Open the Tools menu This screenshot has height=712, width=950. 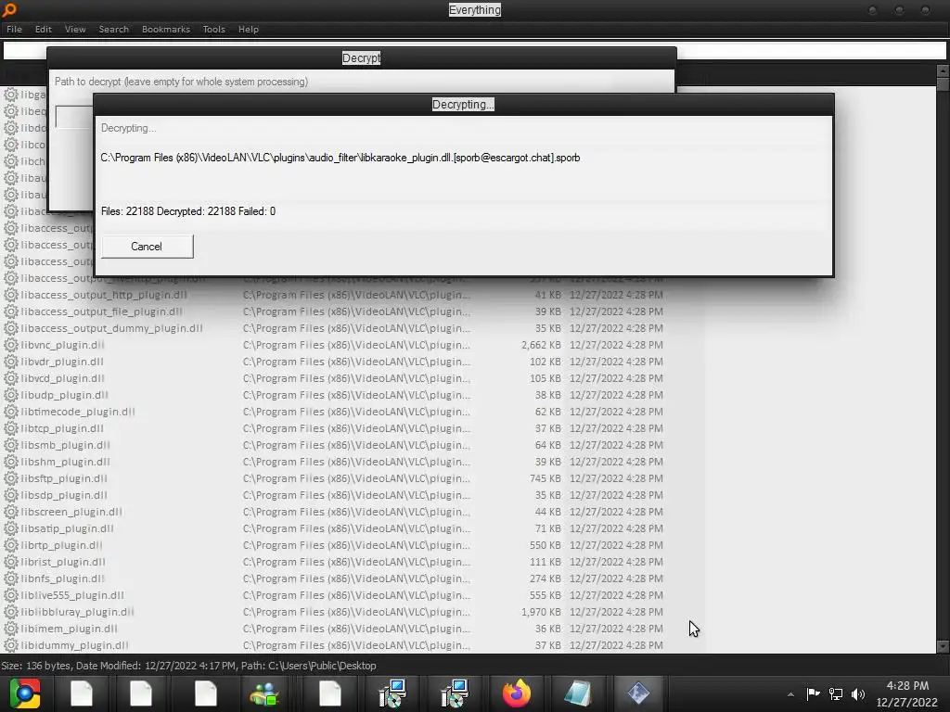[x=214, y=29]
